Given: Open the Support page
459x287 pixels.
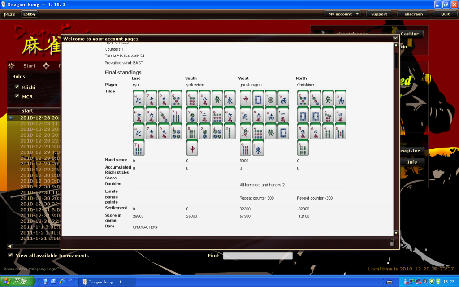Looking at the screenshot, I should pyautogui.click(x=379, y=14).
